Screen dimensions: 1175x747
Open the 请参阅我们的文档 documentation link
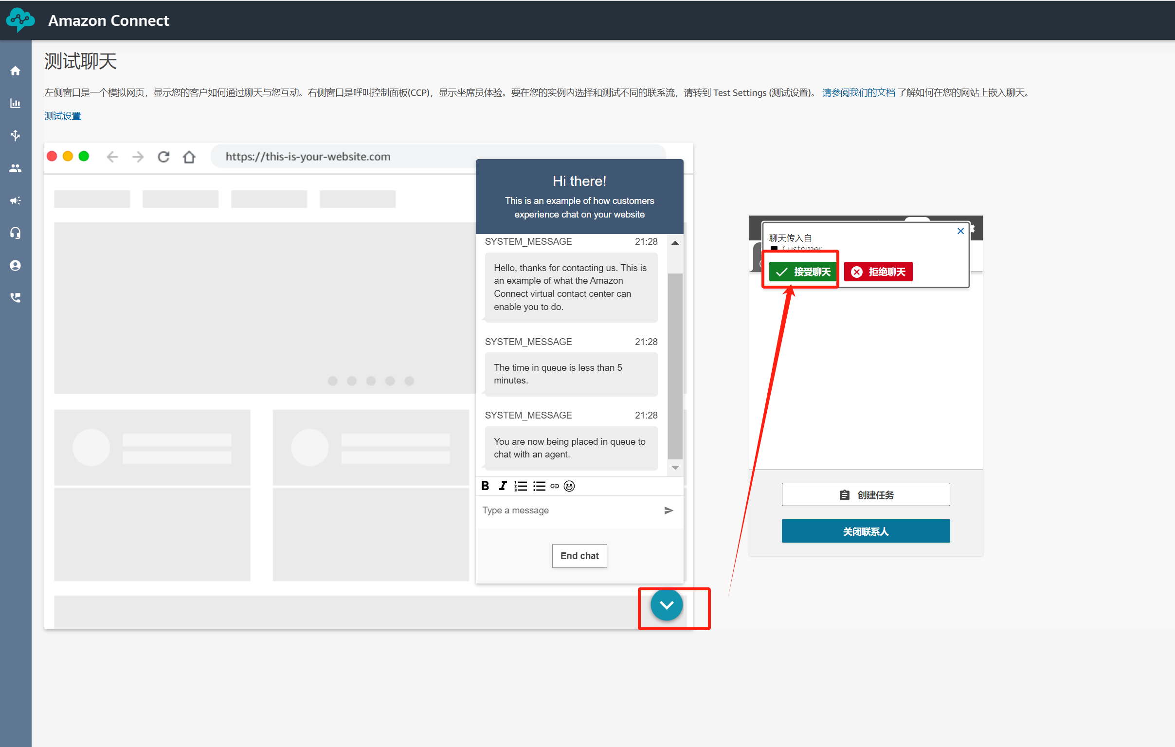[858, 92]
